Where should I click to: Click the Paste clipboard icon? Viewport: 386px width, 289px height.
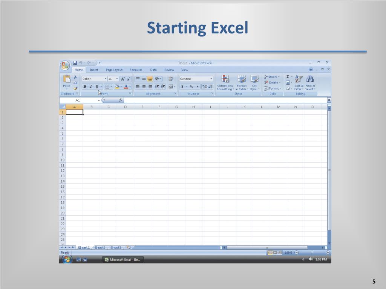tap(66, 79)
